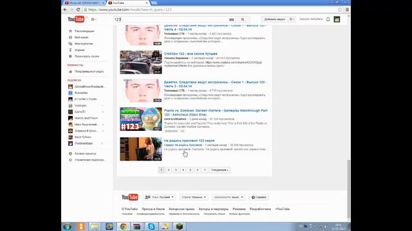The image size is (412, 231).
Task: Open the Пресса и блоги footer link
Action: [153, 209]
